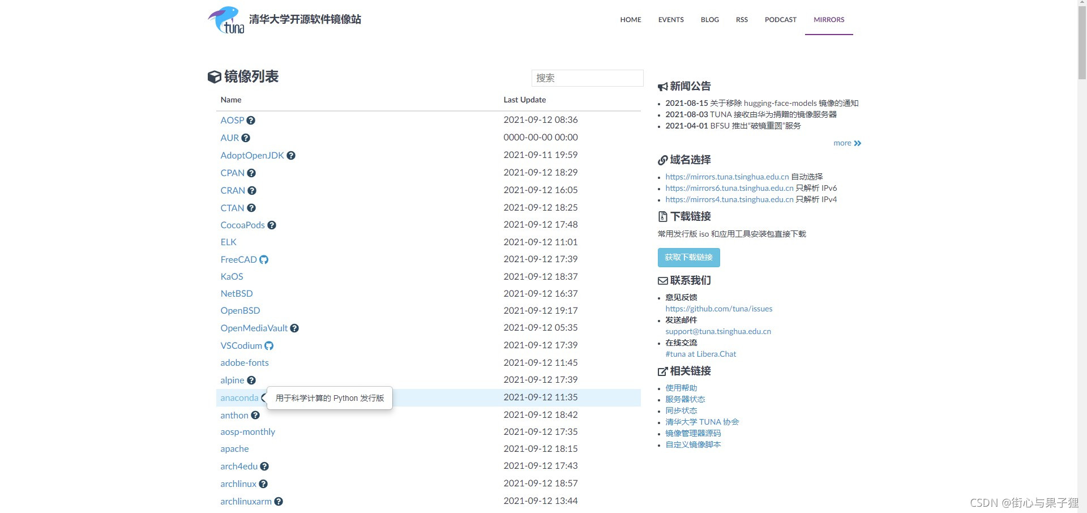Click the 获取下载链接 button
1087x513 pixels.
689,258
